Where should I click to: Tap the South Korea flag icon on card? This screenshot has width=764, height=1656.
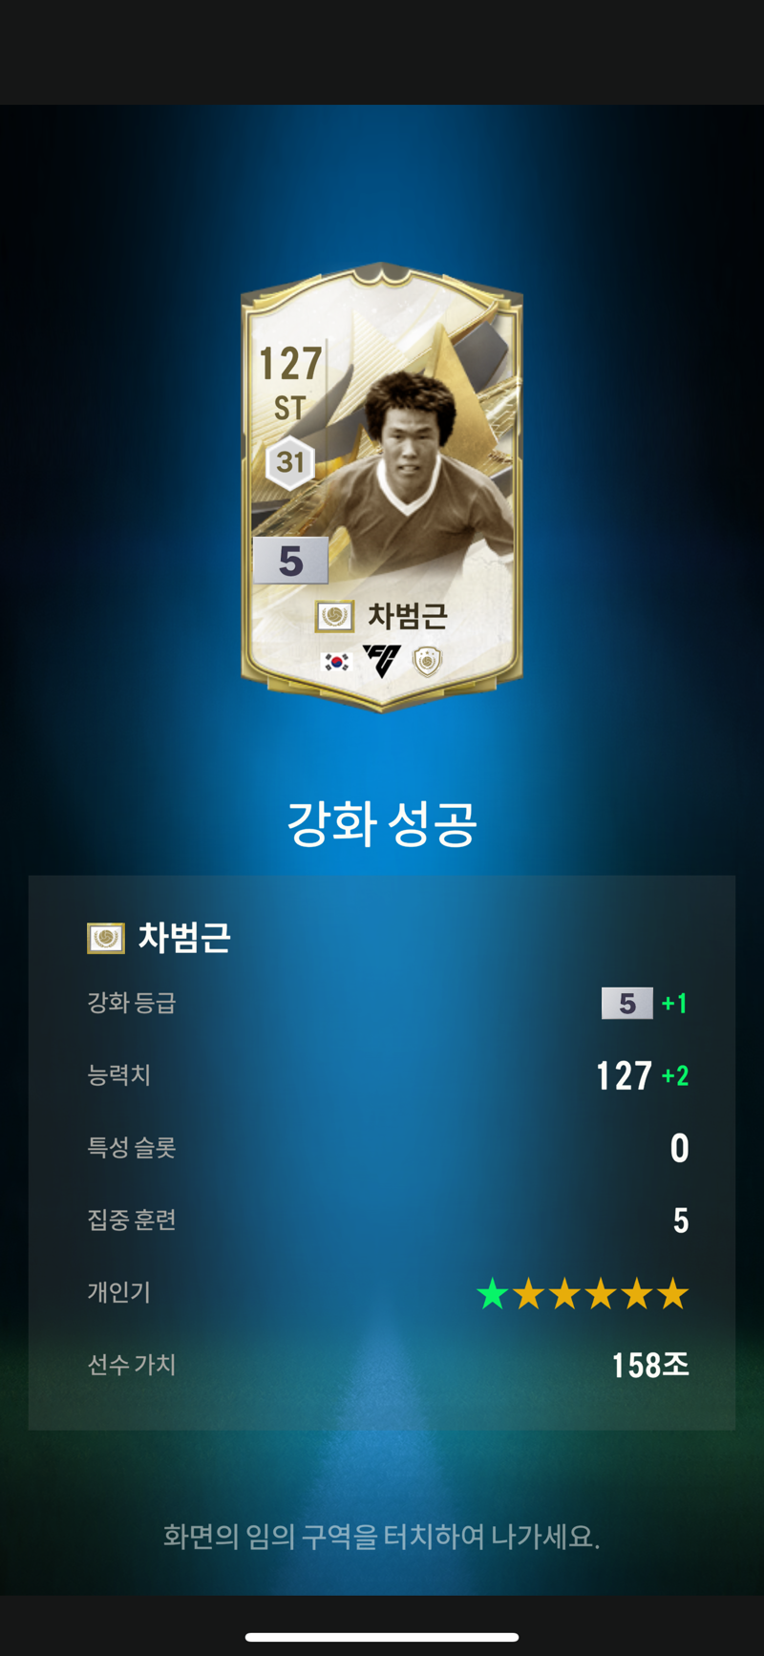pos(336,662)
